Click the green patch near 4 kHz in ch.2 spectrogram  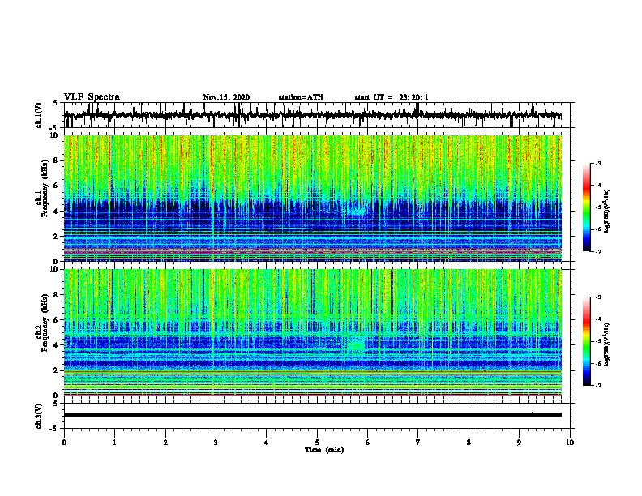pyautogui.click(x=355, y=346)
